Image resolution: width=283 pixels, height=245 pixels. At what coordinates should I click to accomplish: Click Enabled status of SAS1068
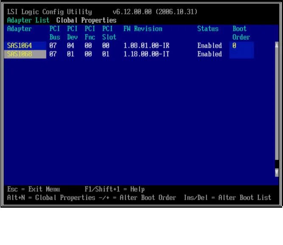coord(210,54)
